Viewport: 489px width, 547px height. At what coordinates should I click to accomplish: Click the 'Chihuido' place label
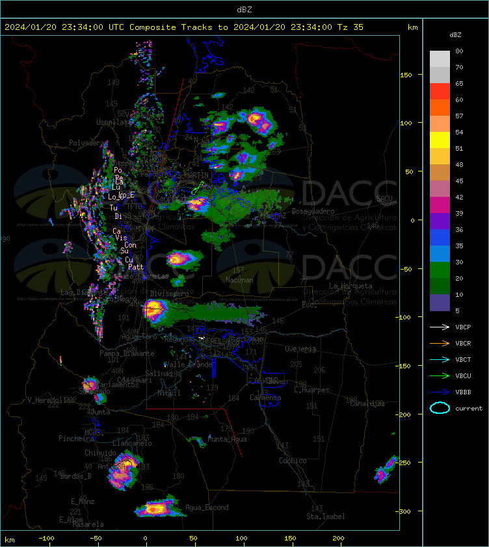pos(100,452)
